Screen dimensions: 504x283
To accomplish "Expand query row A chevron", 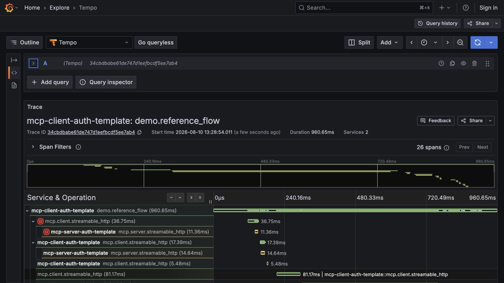I will (x=33, y=63).
